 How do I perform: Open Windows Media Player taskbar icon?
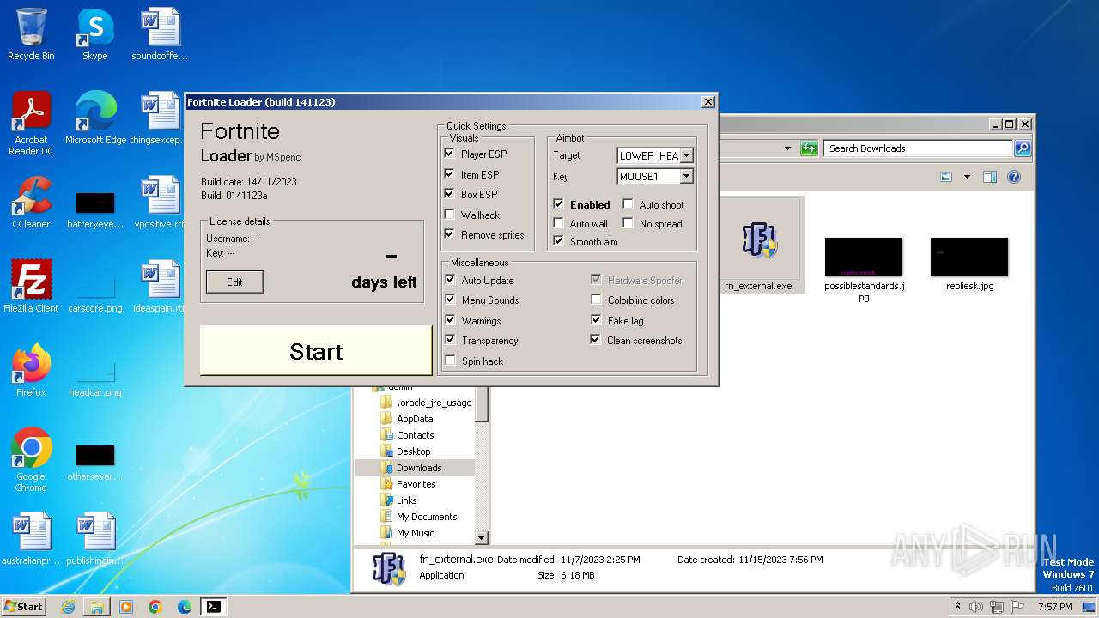[x=126, y=607]
